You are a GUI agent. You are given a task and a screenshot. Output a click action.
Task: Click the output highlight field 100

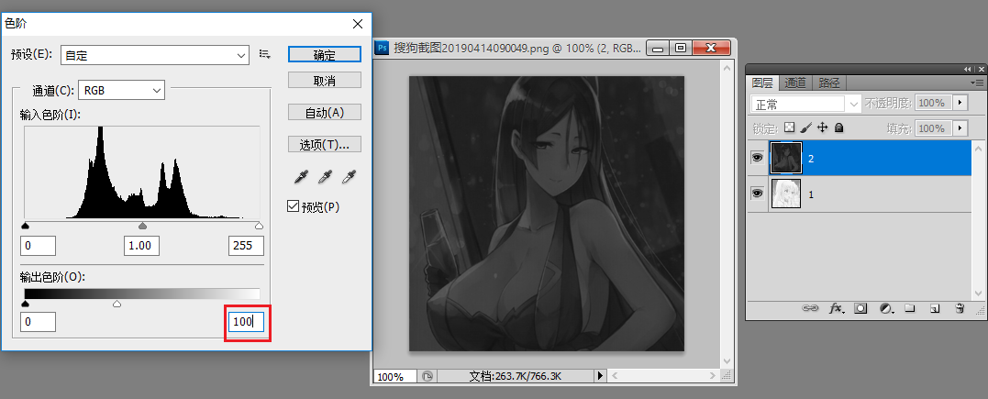pos(246,321)
